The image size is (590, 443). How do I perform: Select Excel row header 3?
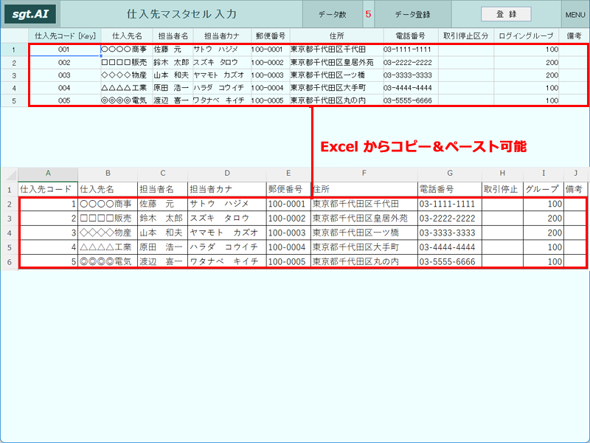(x=10, y=219)
